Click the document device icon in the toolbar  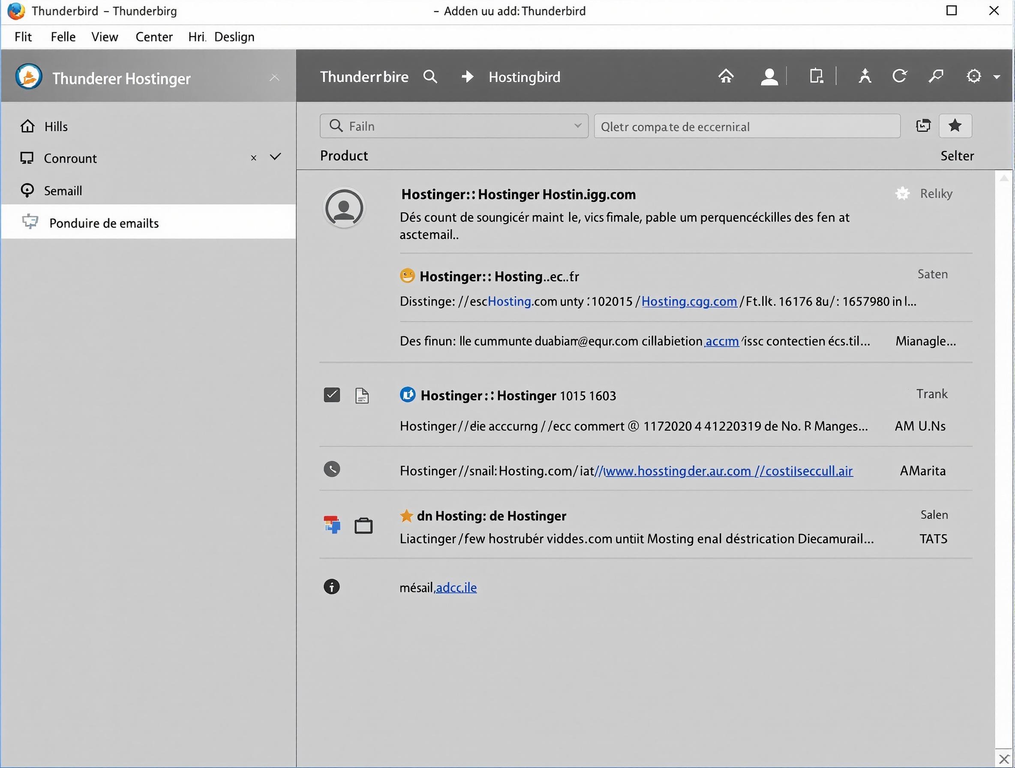pos(816,76)
